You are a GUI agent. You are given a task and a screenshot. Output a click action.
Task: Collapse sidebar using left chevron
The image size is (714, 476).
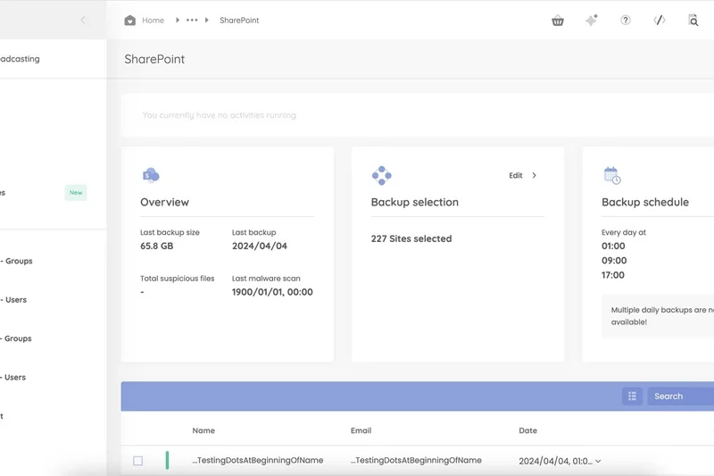click(83, 20)
